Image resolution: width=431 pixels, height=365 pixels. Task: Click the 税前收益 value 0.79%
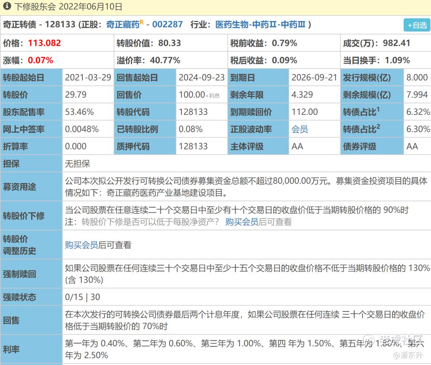(x=285, y=43)
